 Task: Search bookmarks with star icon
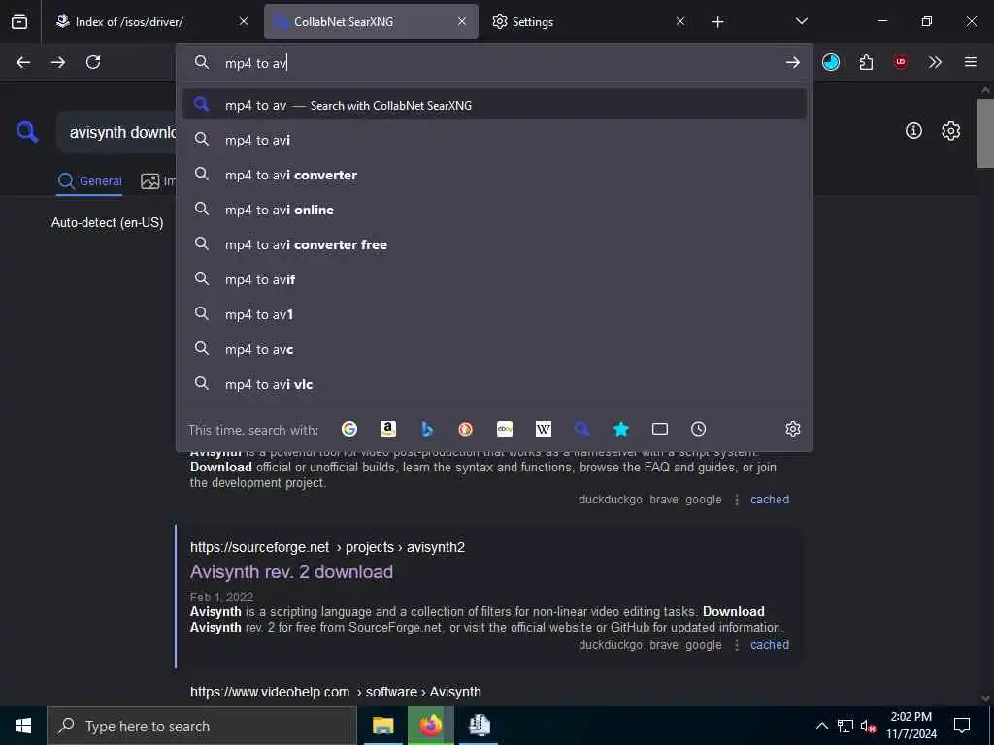pos(621,429)
